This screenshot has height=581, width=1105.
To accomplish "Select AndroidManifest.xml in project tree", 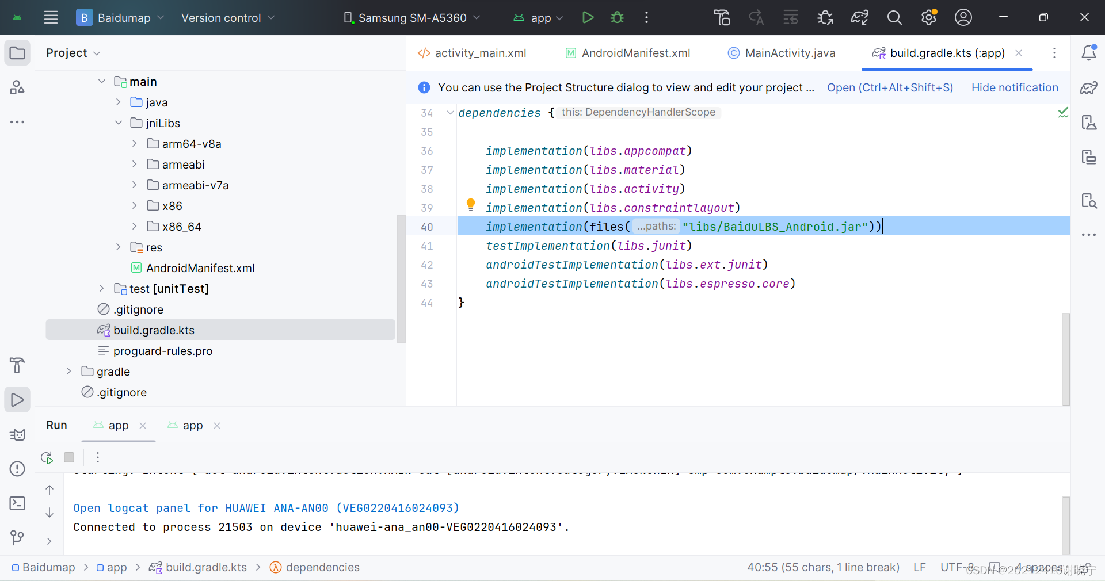I will (193, 267).
